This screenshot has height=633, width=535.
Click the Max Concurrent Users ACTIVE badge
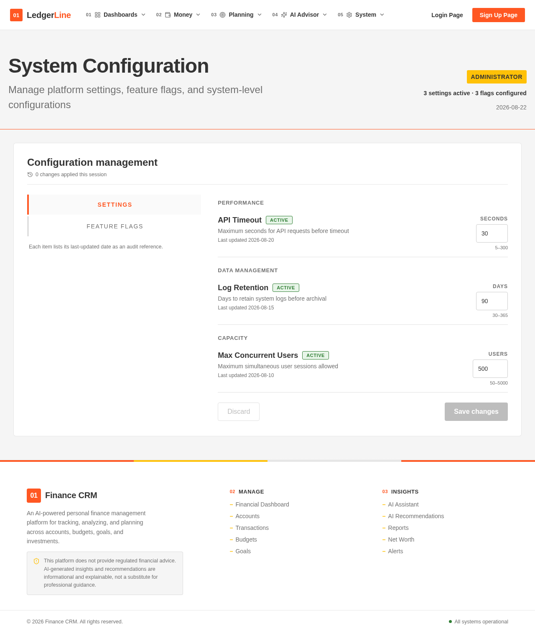(x=316, y=355)
